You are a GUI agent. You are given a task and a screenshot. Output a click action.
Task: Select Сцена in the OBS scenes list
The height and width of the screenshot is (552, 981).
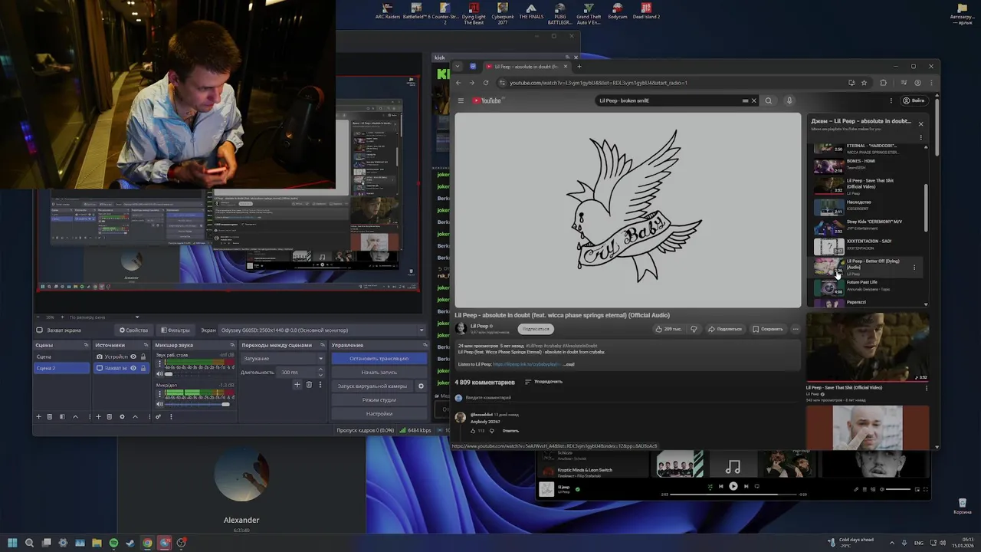pos(61,356)
